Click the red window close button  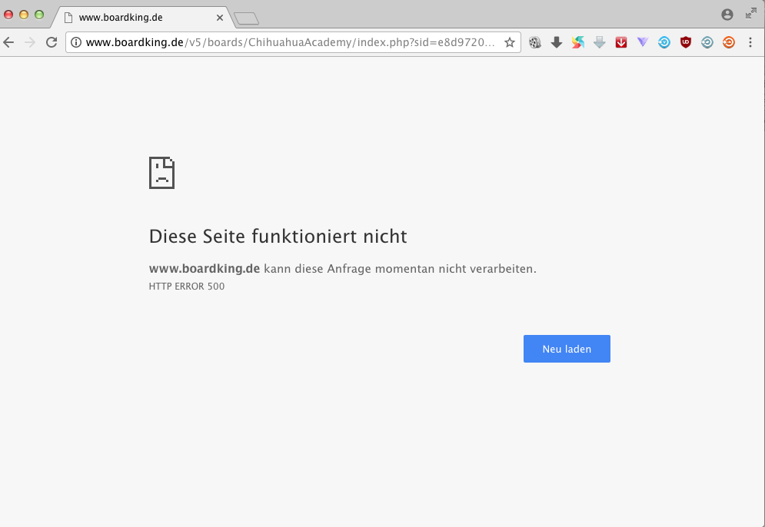(8, 15)
